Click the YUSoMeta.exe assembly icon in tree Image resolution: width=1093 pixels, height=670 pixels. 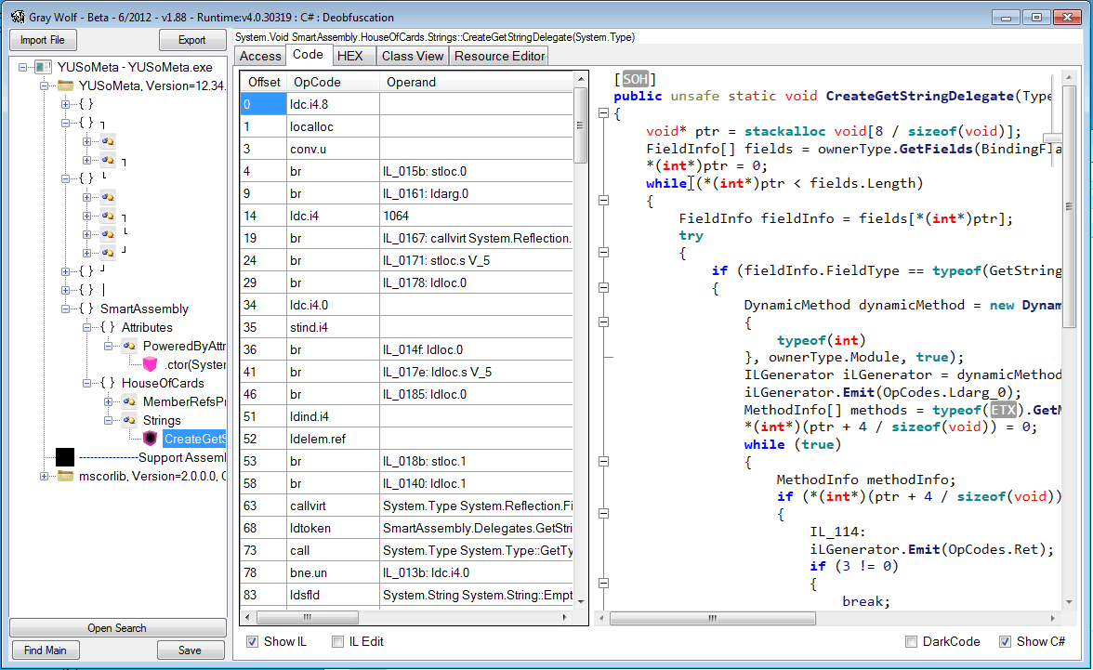point(43,67)
